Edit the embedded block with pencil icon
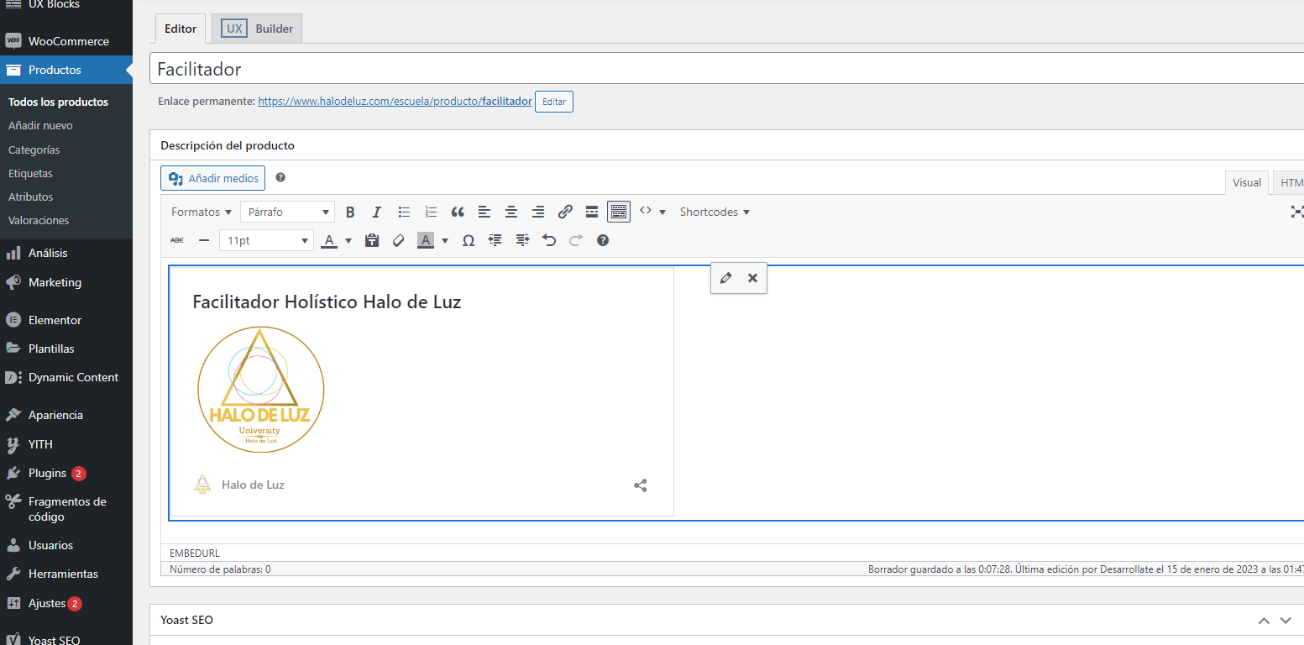The width and height of the screenshot is (1304, 645). 725,278
